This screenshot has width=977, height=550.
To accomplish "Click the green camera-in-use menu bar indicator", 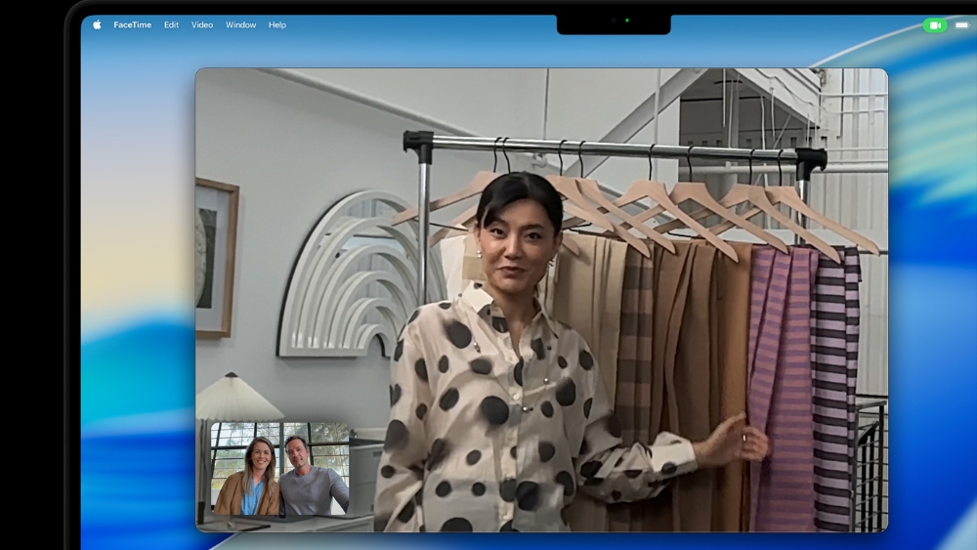I will click(x=934, y=25).
